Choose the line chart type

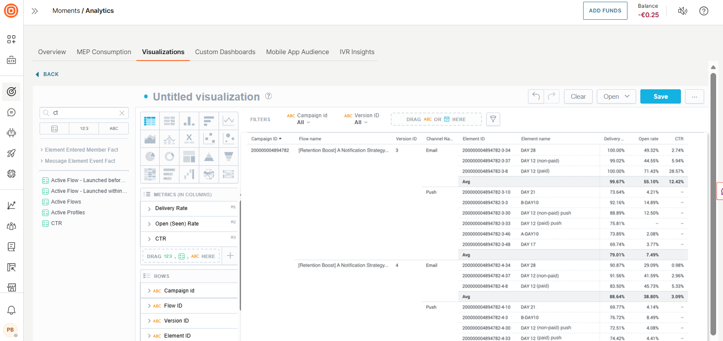point(229,121)
